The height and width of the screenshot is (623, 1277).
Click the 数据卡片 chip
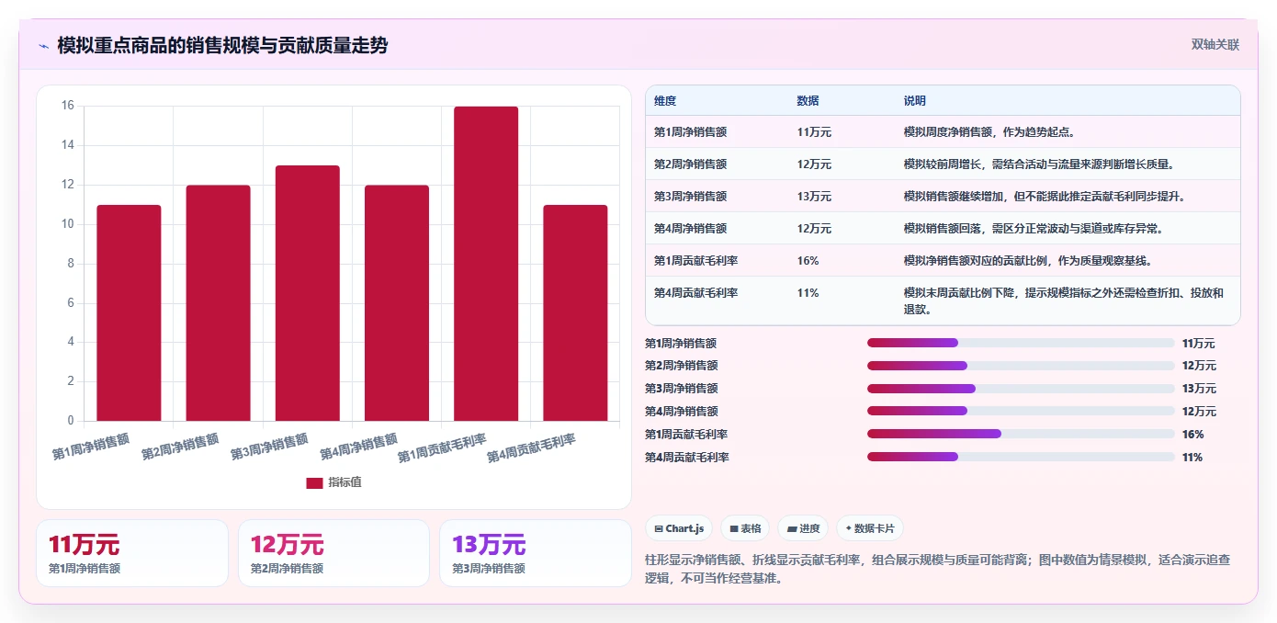click(869, 528)
